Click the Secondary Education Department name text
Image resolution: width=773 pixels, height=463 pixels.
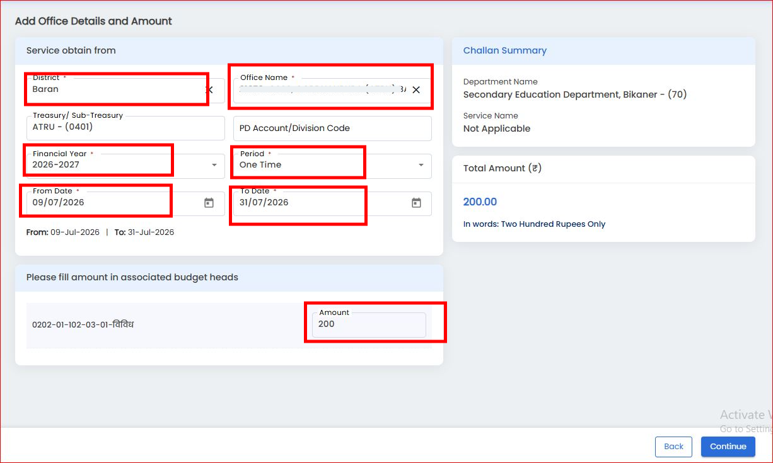(x=574, y=94)
